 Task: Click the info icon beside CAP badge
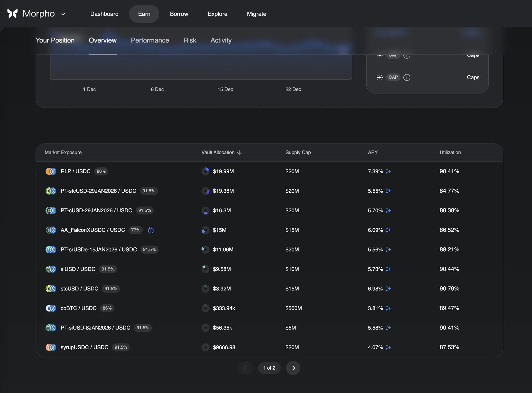click(x=407, y=77)
